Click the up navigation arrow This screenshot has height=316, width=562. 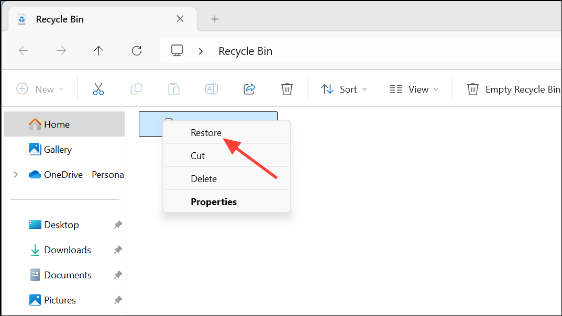(x=98, y=50)
